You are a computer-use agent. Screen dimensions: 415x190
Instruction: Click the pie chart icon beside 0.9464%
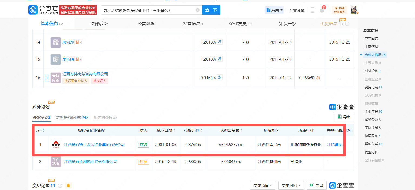220,78
